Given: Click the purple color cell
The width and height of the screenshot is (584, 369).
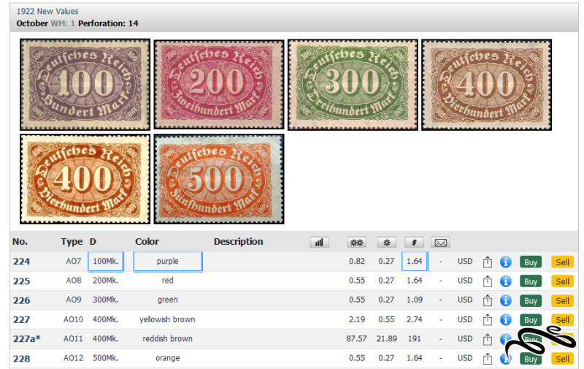Looking at the screenshot, I should coord(168,262).
